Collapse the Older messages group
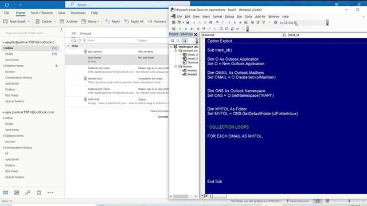This screenshot has height=206, width=367. 68,46
